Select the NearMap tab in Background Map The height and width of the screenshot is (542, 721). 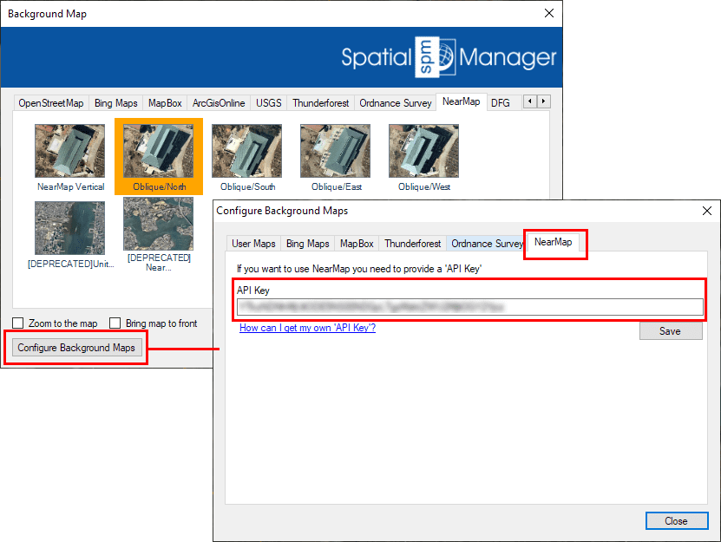[x=462, y=101]
